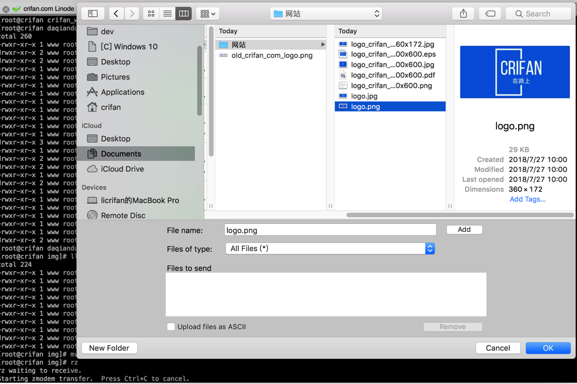Select logo.jpg file
This screenshot has height=384, width=577.
[390, 96]
